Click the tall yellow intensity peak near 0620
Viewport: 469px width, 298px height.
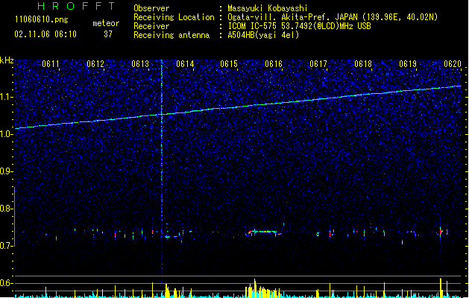[x=441, y=288]
